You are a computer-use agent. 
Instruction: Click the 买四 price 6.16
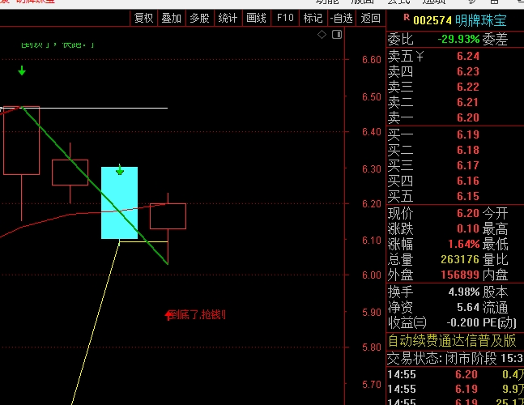[x=468, y=181]
